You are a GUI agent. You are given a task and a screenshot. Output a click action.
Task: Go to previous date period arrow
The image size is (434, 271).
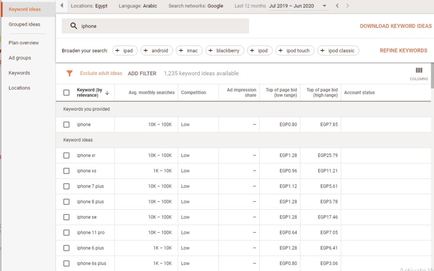click(x=337, y=5)
